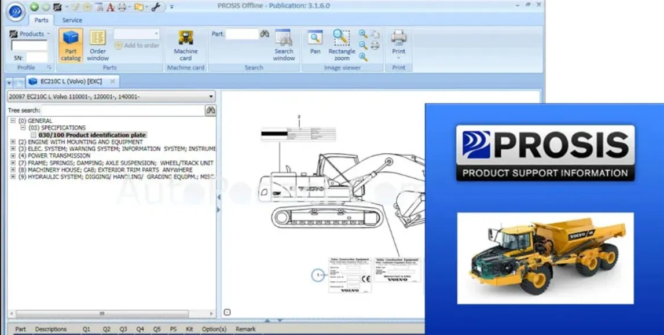Open the Machine card

tap(185, 46)
